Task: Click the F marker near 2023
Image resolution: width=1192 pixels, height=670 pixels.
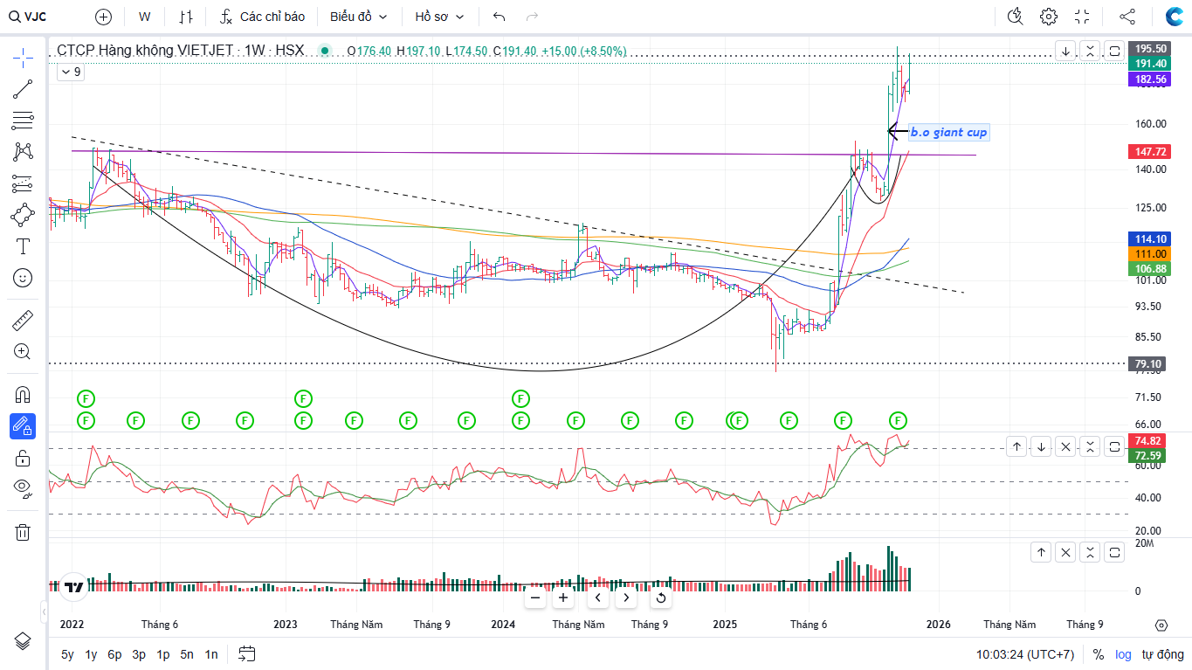Action: (303, 420)
